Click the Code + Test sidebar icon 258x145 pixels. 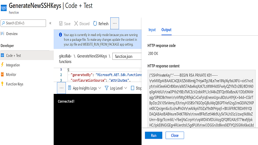[x=2, y=55]
